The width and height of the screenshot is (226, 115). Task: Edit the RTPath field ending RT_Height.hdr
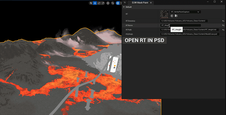(190, 30)
